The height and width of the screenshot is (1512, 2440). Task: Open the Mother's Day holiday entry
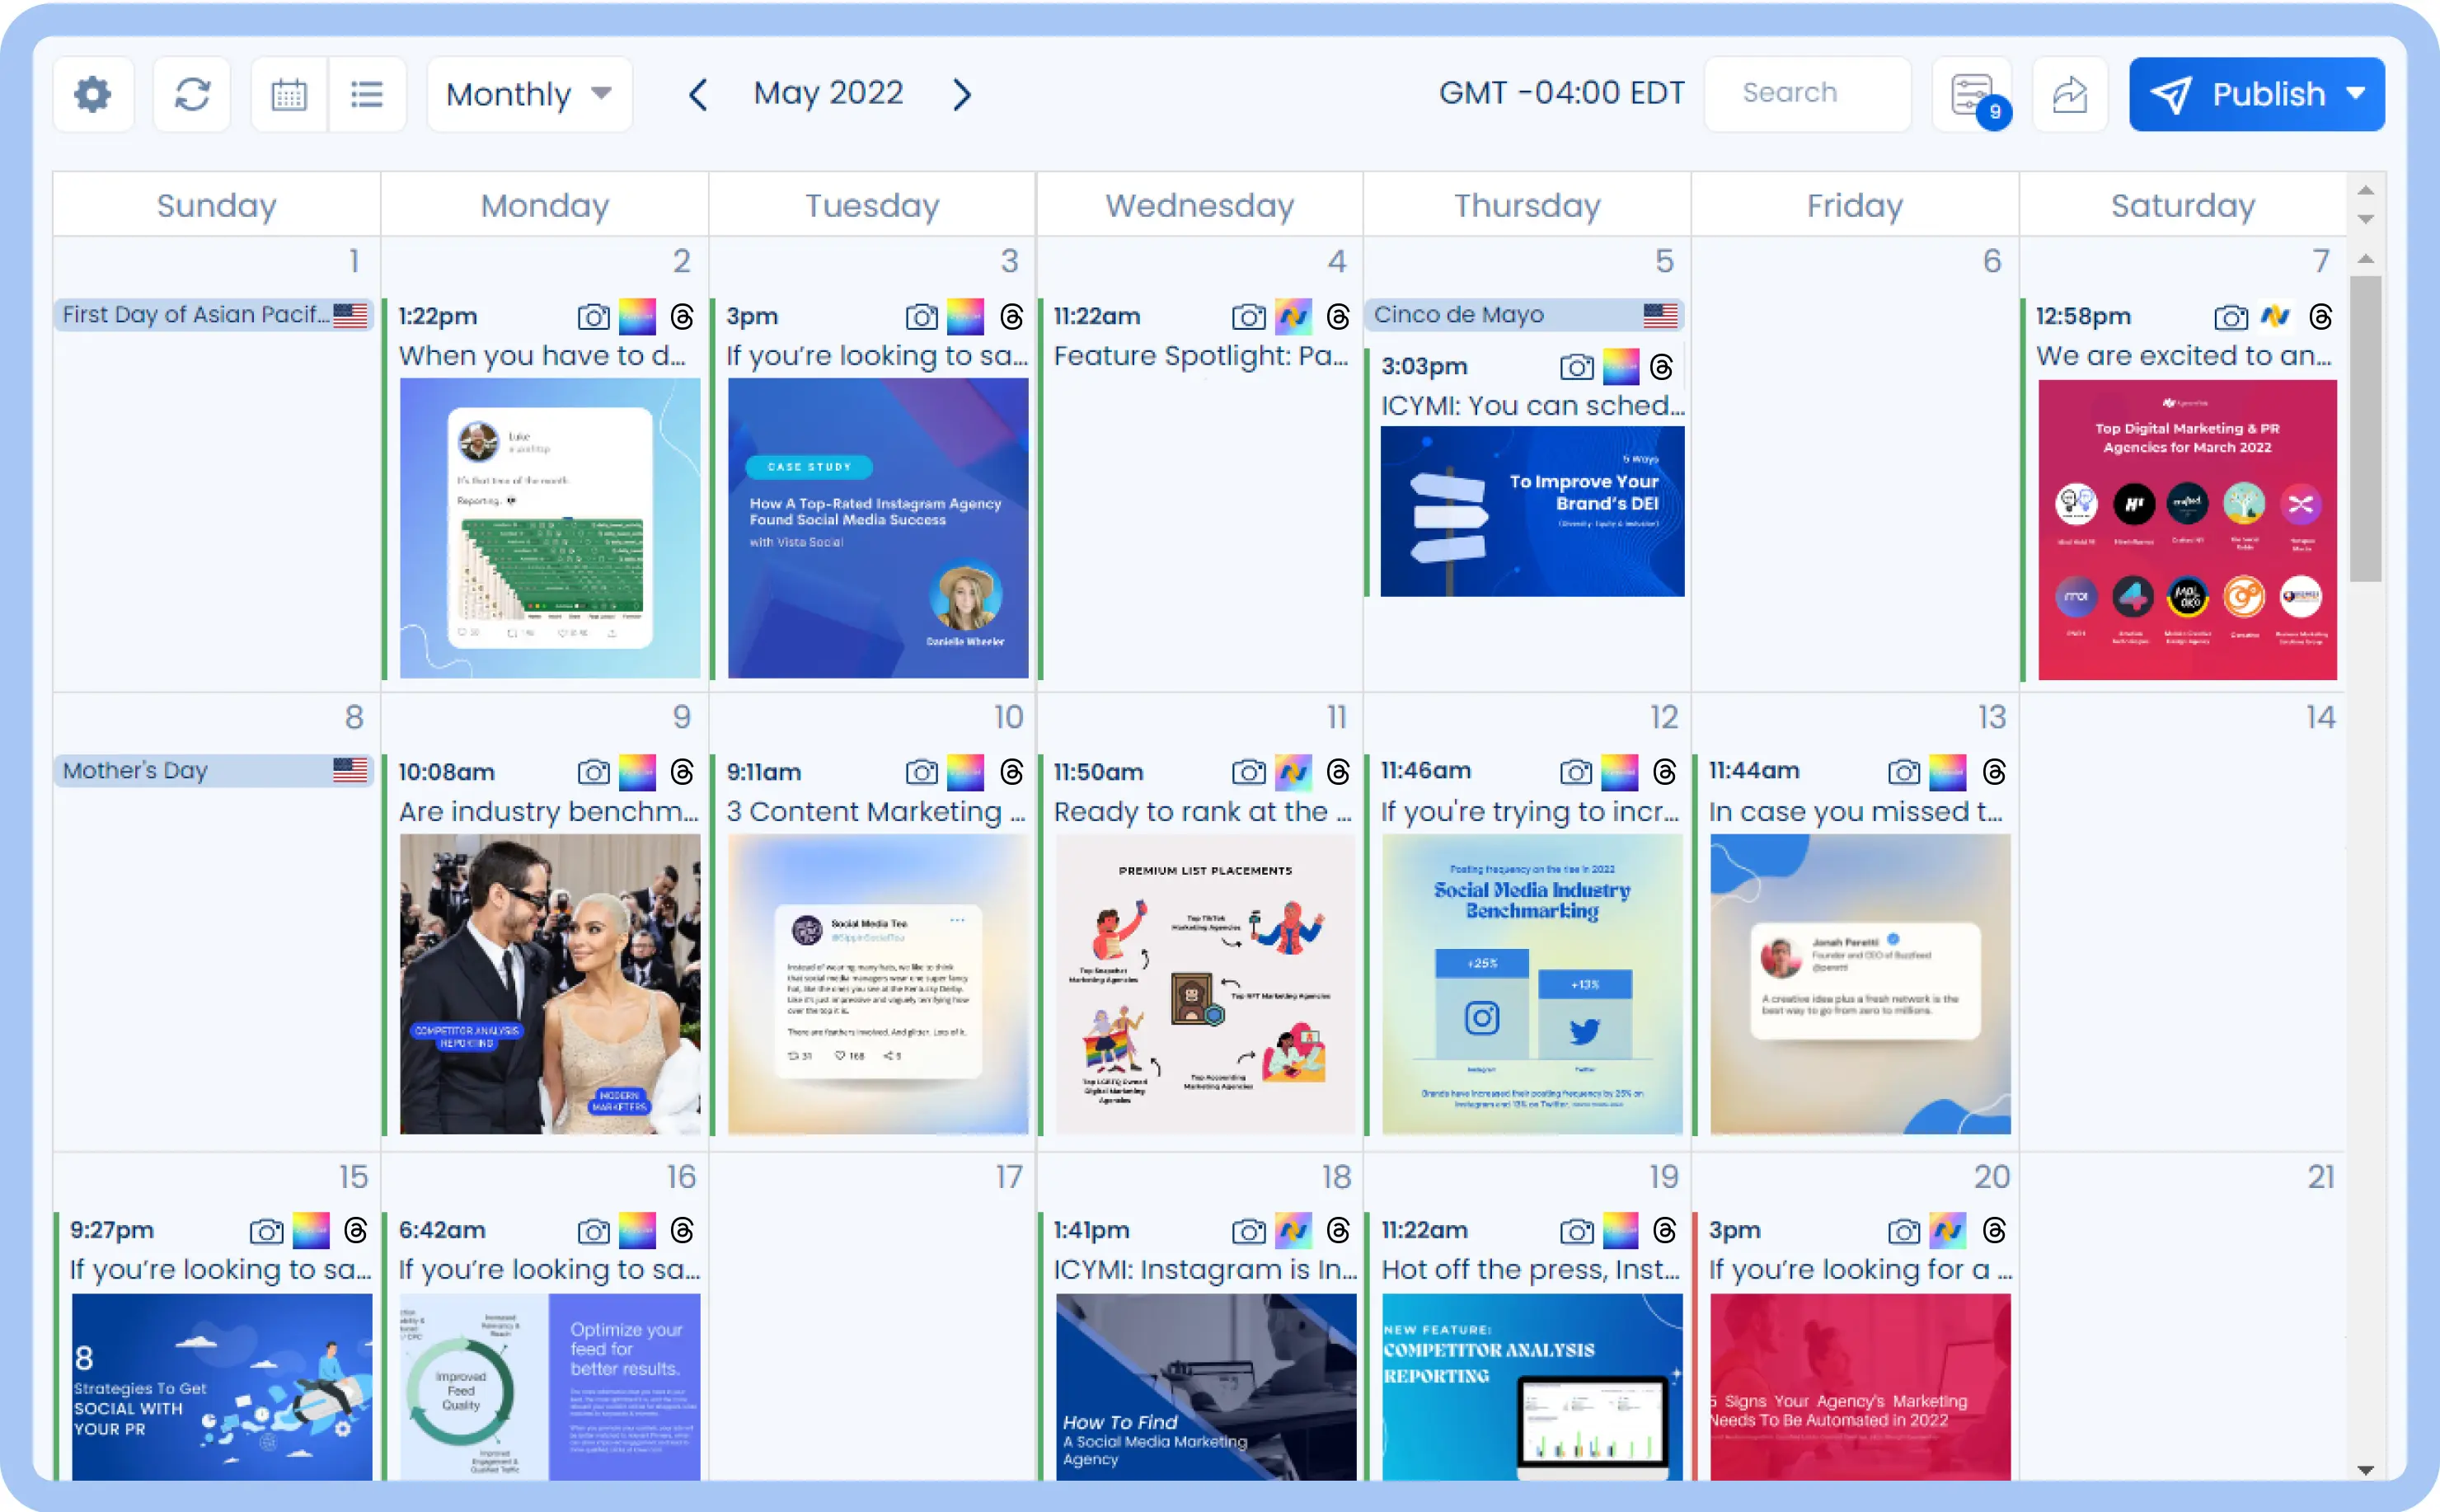214,770
